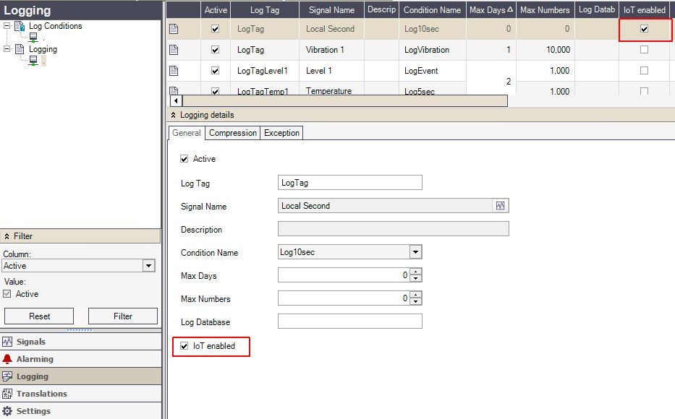Screen dimensions: 675x419
Task: Sort by IoT enabled column header
Action: point(645,10)
